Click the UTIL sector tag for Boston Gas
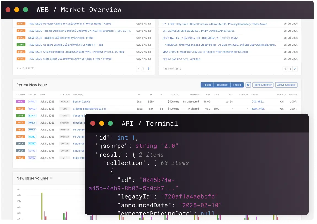 (21, 102)
